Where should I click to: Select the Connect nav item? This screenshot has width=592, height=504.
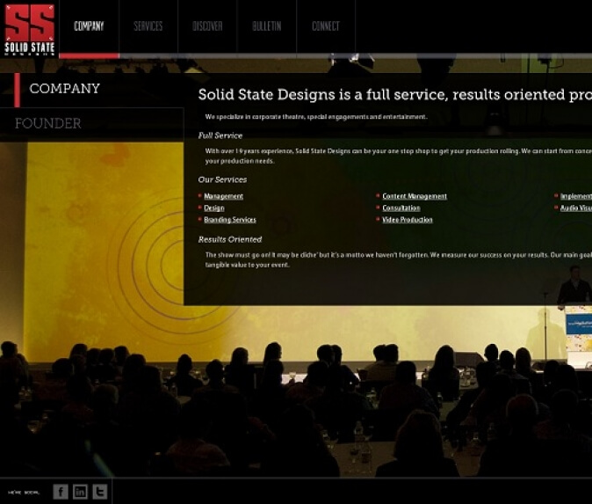tap(325, 26)
